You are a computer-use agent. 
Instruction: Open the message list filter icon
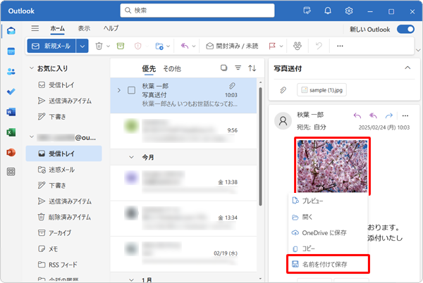[238, 68]
